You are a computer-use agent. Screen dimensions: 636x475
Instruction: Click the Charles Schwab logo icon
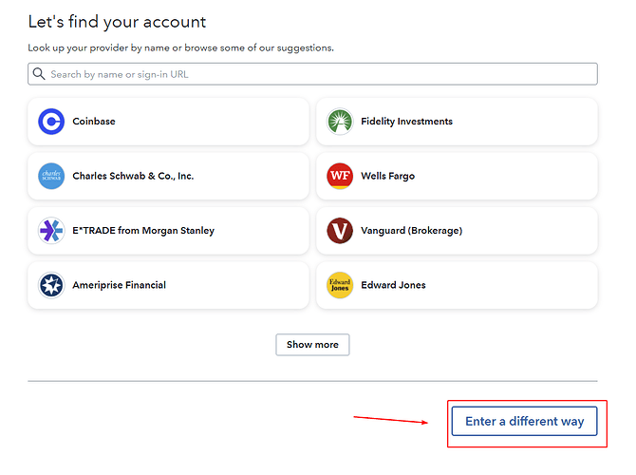click(51, 176)
